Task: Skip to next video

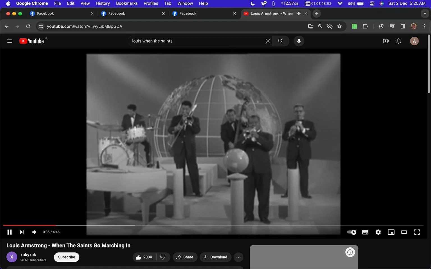Action: (22, 232)
